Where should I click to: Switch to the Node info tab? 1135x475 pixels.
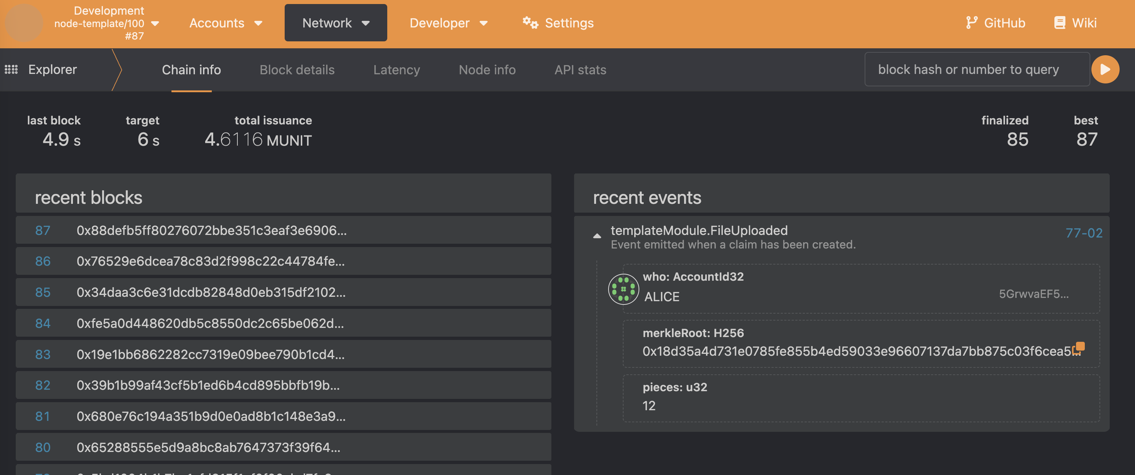[x=487, y=70]
